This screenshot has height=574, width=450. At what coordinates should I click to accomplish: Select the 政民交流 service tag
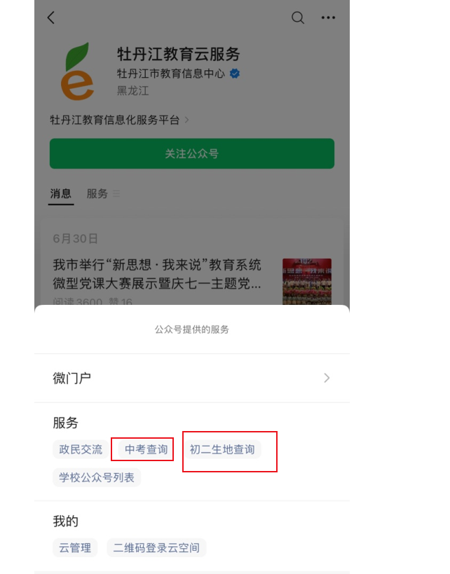[x=81, y=449]
